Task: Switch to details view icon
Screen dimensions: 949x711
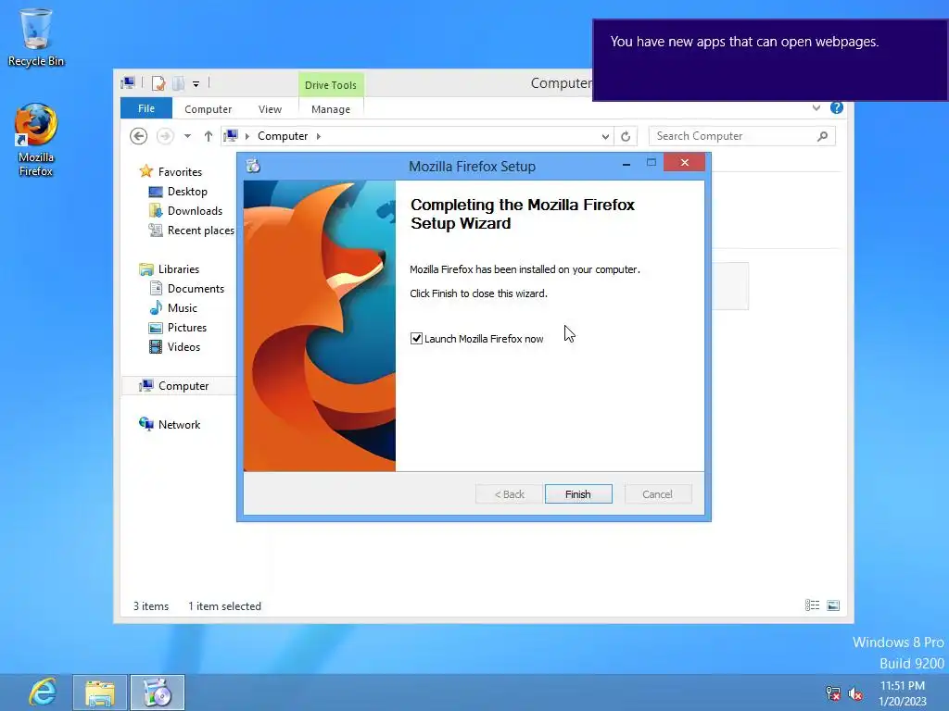Action: click(812, 605)
